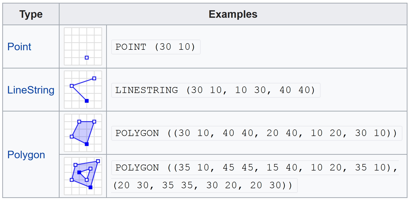
Task: Click the Examples column header
Action: (x=233, y=14)
